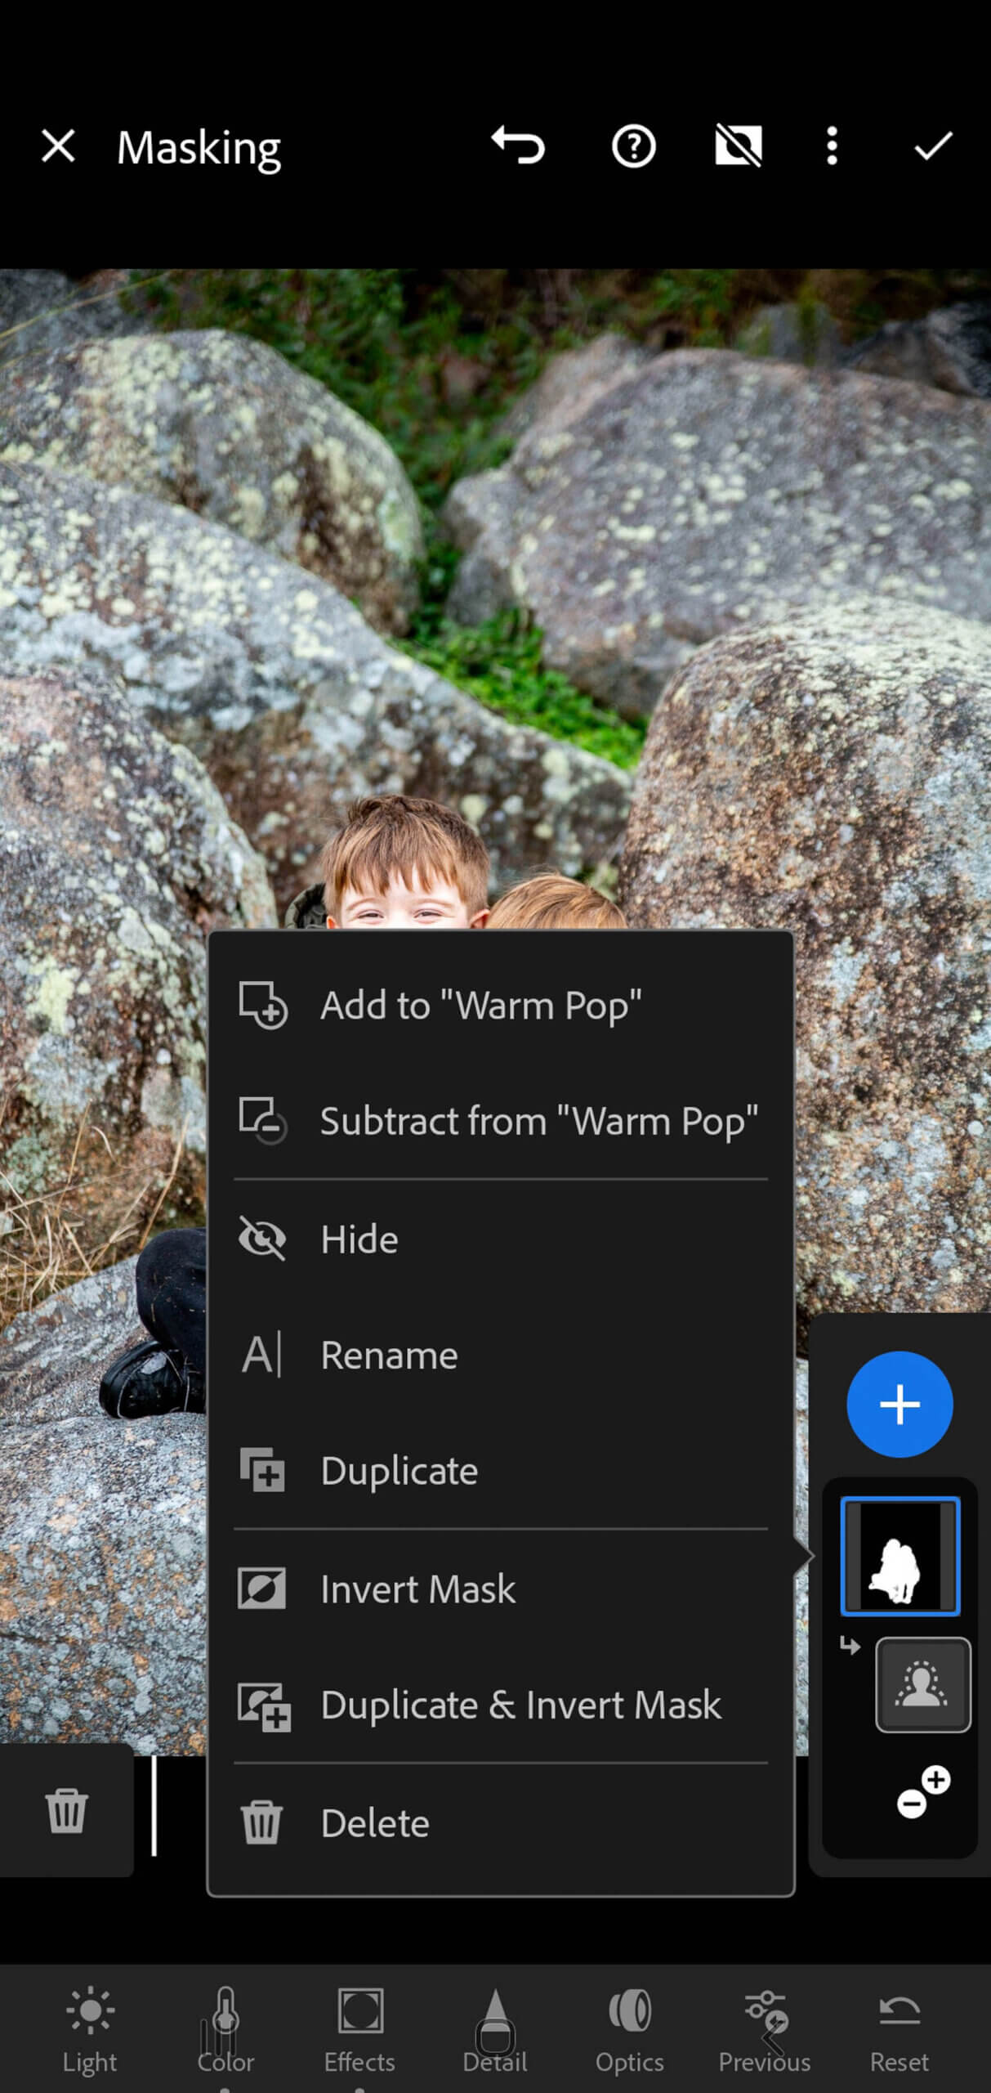Open the three-dot more options menu

(832, 147)
